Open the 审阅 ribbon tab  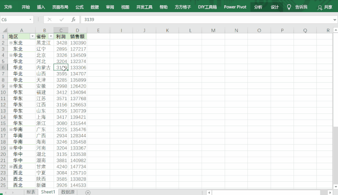(x=110, y=7)
